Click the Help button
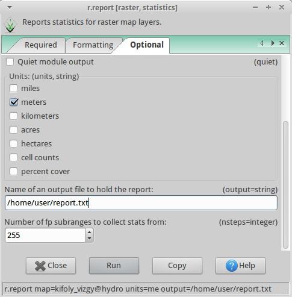The image size is (292, 297). pos(240,266)
